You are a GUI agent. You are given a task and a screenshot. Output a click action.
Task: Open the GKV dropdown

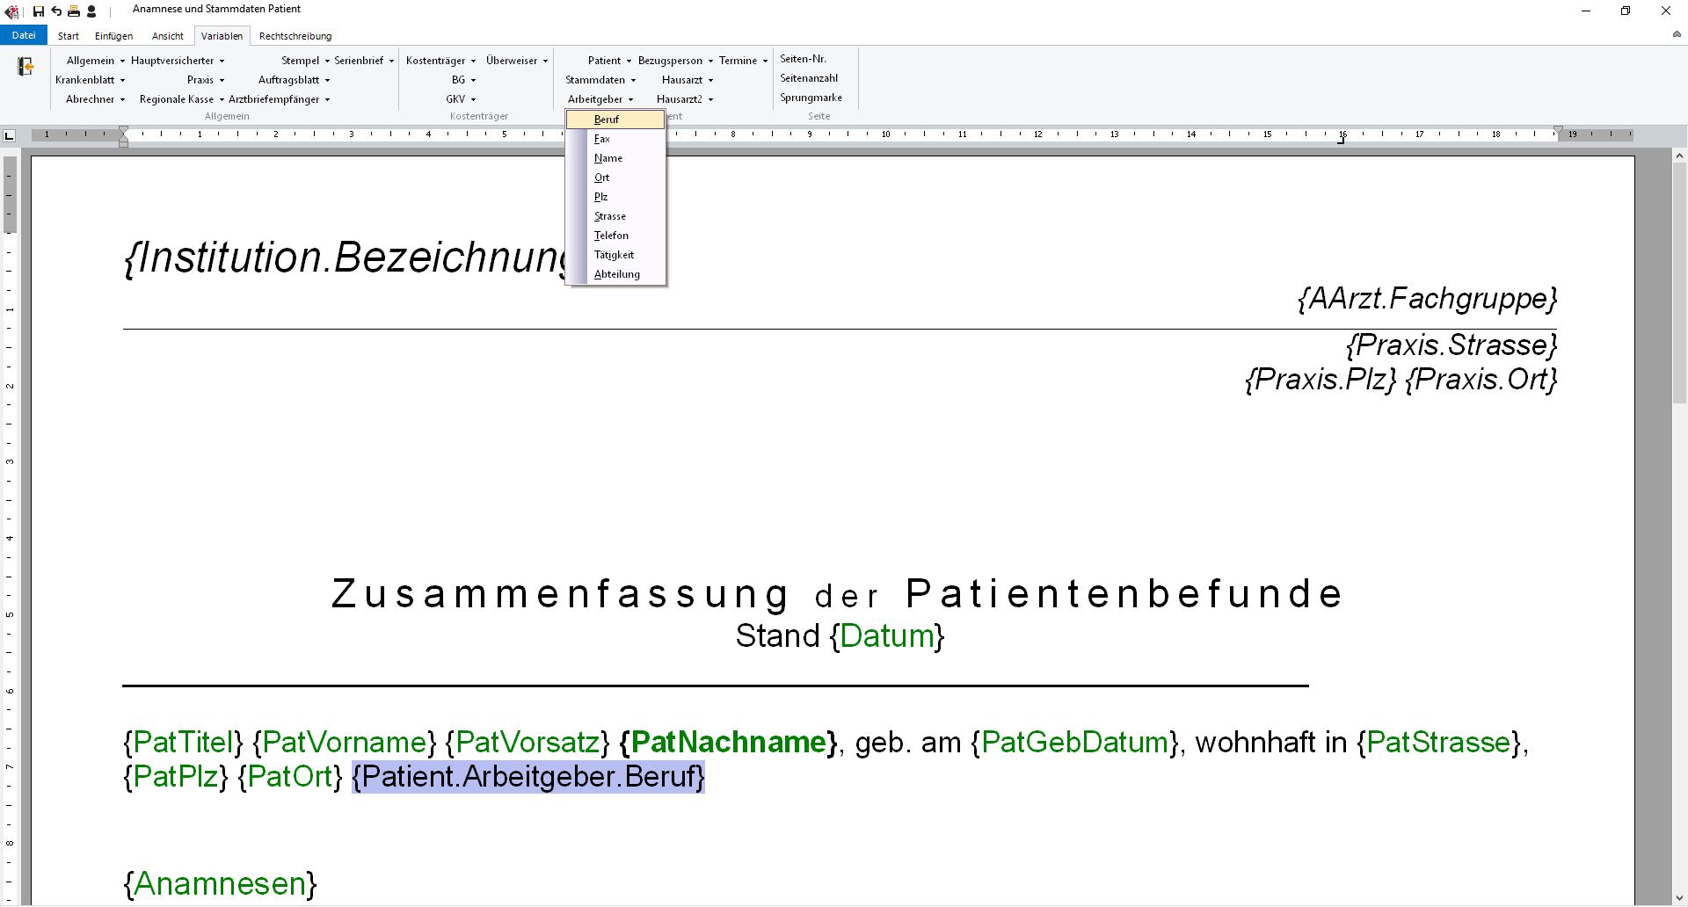461,99
